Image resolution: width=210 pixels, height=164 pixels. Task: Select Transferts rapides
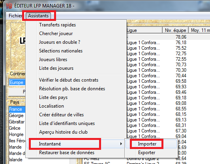[x=57, y=25]
